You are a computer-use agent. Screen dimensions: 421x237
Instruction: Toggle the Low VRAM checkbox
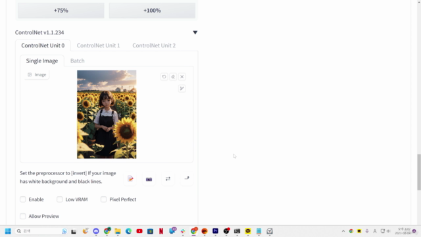(60, 199)
